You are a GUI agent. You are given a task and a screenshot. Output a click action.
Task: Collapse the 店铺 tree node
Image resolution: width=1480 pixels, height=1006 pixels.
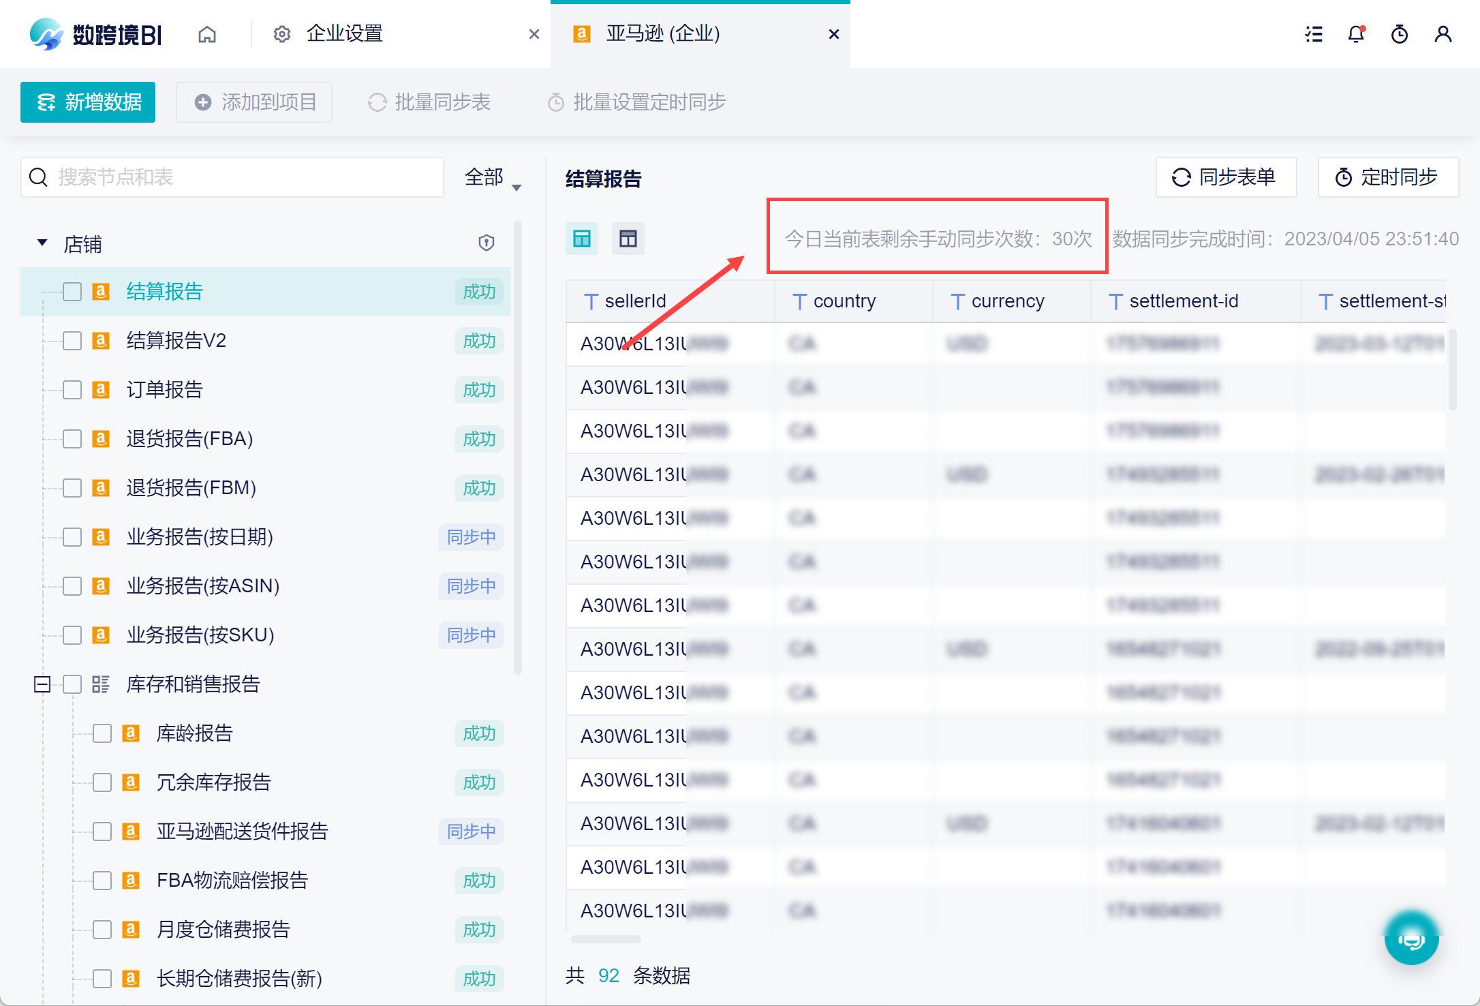click(42, 243)
